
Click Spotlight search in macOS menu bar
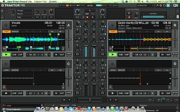tap(171, 1)
